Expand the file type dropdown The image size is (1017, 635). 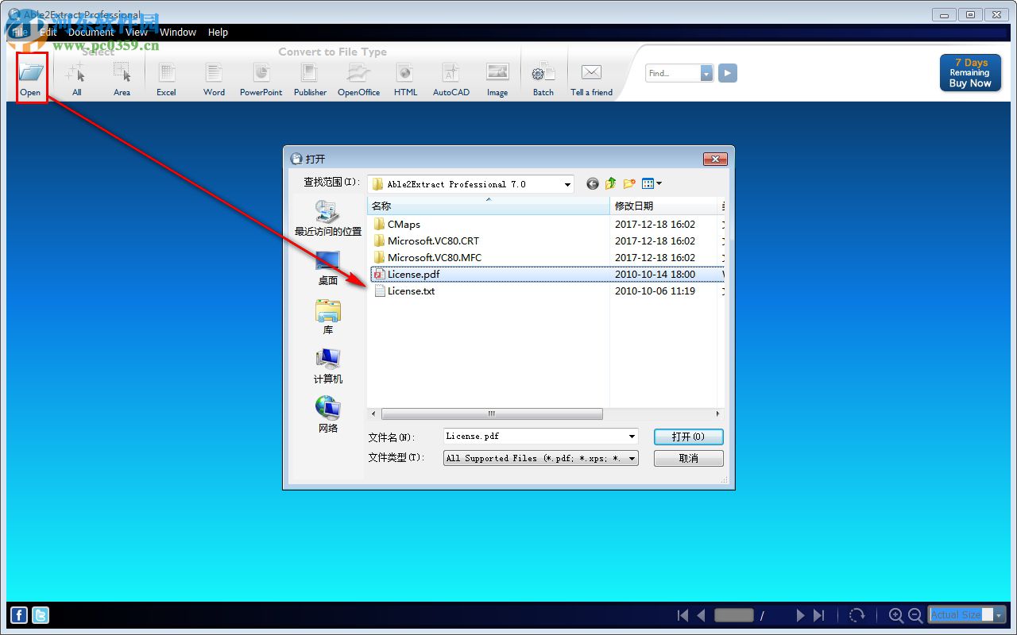tap(632, 458)
